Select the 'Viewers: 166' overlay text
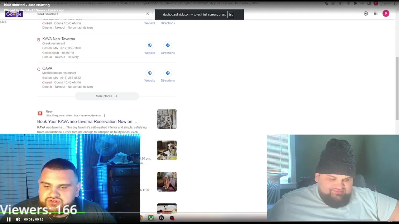 click(38, 210)
